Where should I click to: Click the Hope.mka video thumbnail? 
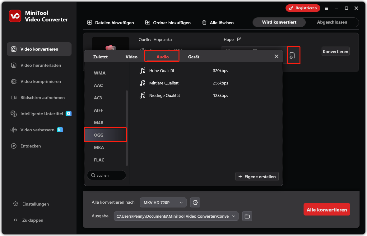pos(110,44)
